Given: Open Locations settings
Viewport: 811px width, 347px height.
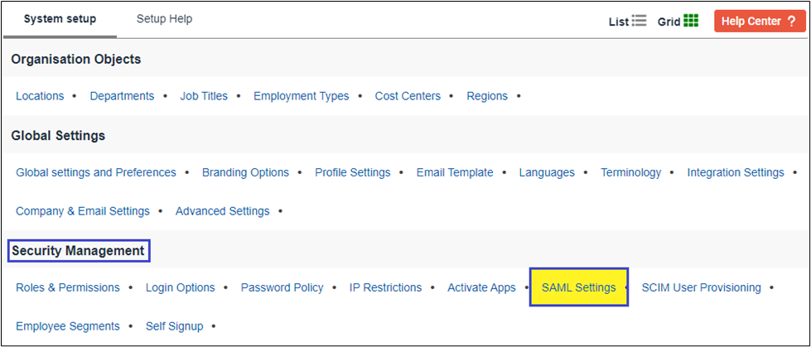Looking at the screenshot, I should pos(40,96).
